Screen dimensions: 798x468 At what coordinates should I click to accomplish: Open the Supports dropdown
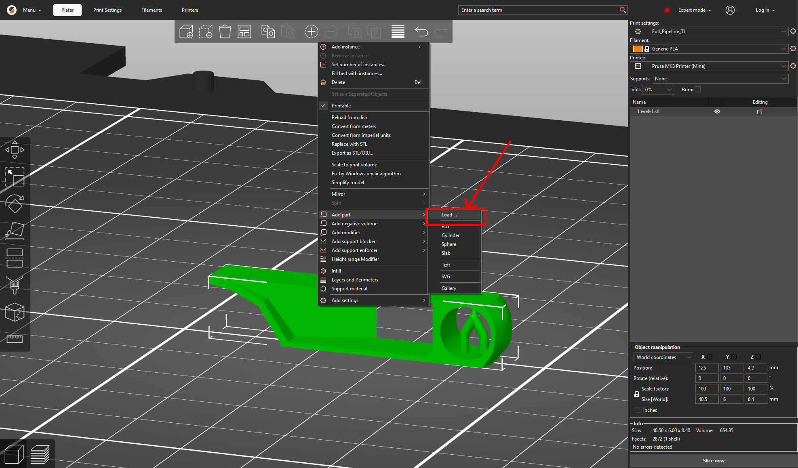pos(720,79)
